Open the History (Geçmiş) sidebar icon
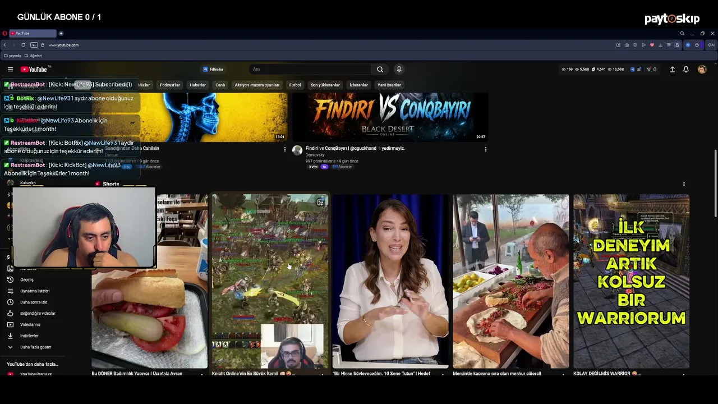Image resolution: width=718 pixels, height=404 pixels. coord(10,279)
